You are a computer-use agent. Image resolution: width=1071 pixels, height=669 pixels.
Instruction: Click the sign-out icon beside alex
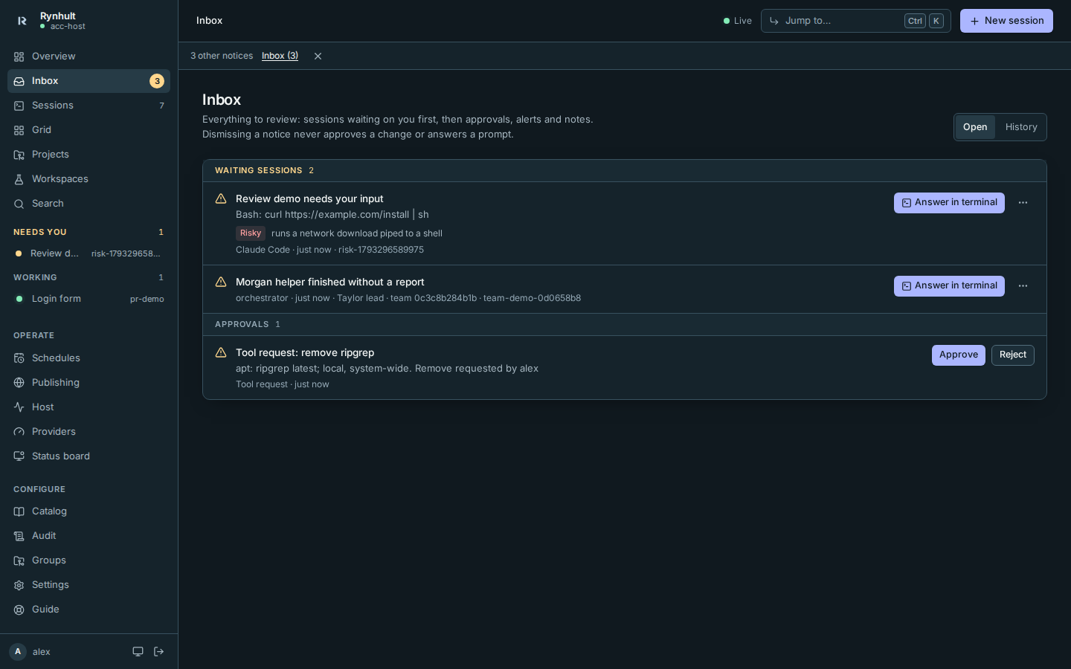point(158,652)
